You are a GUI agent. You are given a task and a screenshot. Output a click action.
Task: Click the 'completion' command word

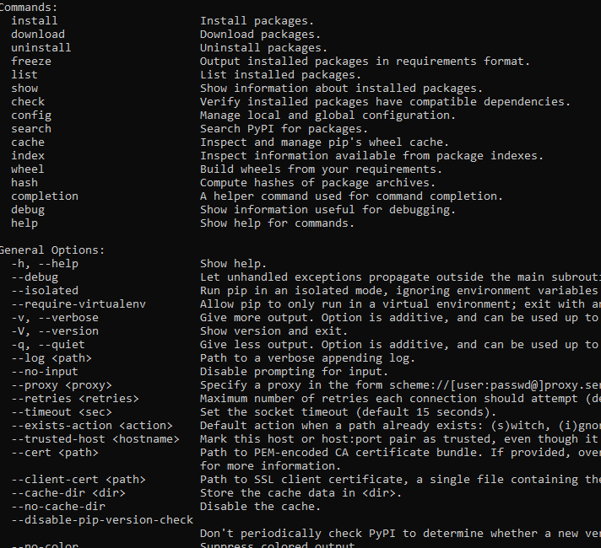(45, 196)
